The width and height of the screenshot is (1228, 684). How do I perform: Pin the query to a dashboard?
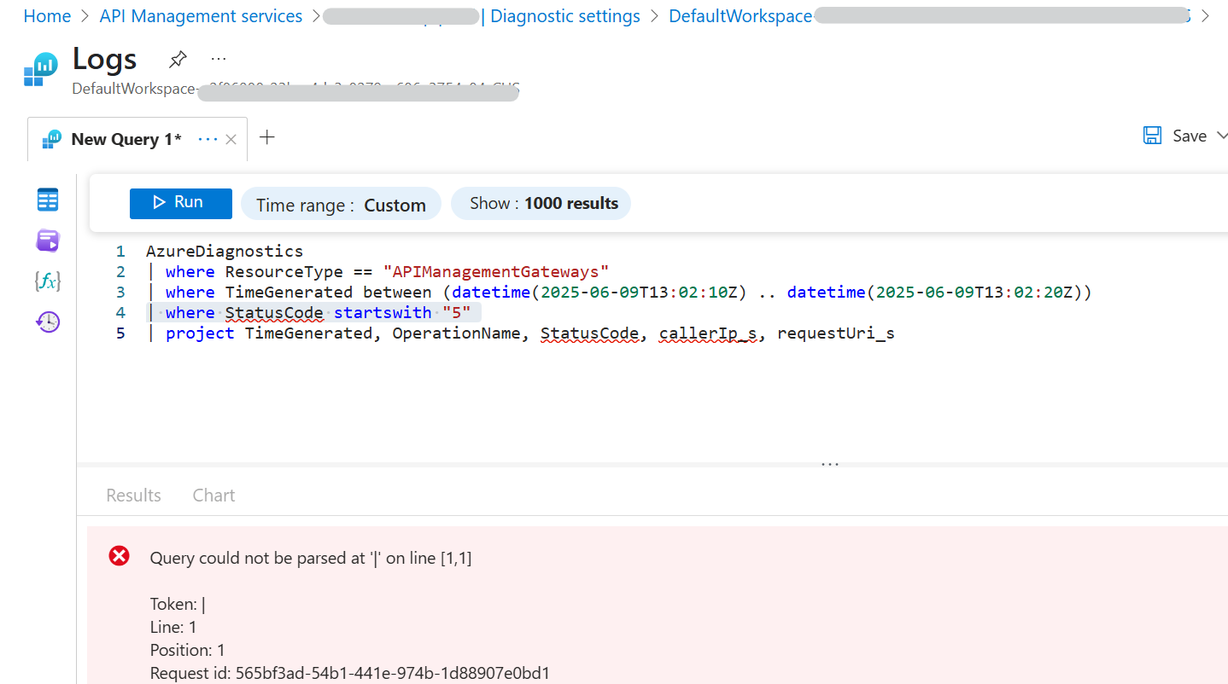click(x=177, y=58)
